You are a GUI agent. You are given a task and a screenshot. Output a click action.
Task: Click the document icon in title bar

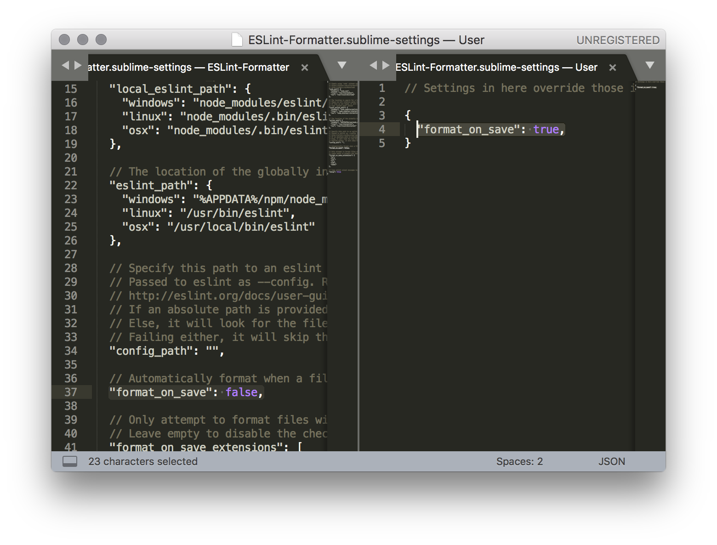pyautogui.click(x=237, y=40)
